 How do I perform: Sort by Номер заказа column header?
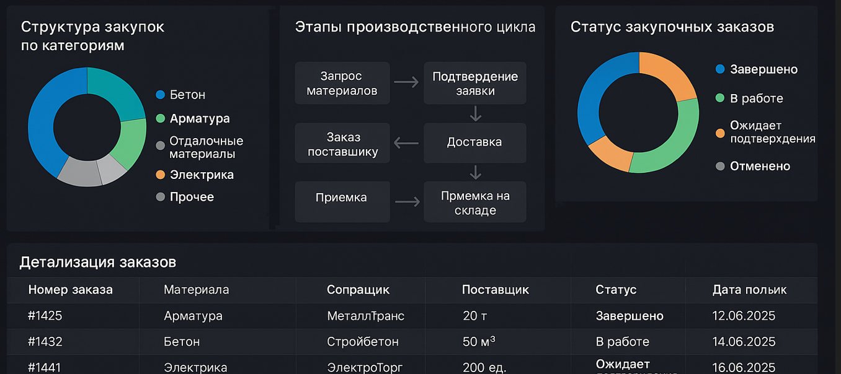(x=71, y=290)
